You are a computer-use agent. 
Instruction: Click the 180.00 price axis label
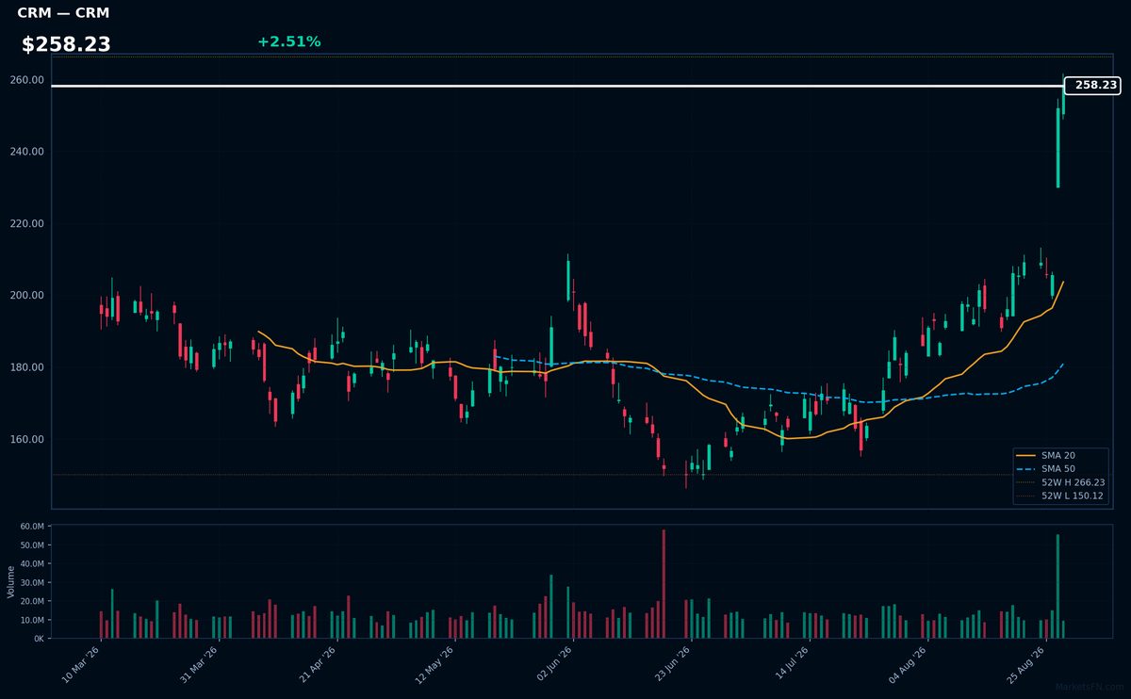(26, 367)
